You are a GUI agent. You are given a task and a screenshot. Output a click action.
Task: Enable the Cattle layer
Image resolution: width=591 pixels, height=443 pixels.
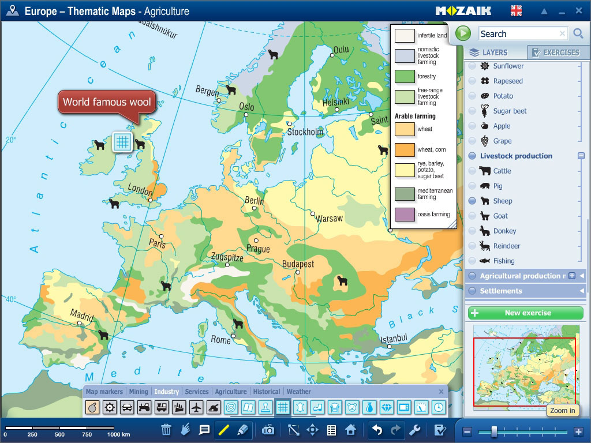(x=472, y=171)
